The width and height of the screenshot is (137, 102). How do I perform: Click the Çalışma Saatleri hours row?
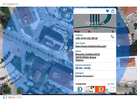click(x=95, y=67)
